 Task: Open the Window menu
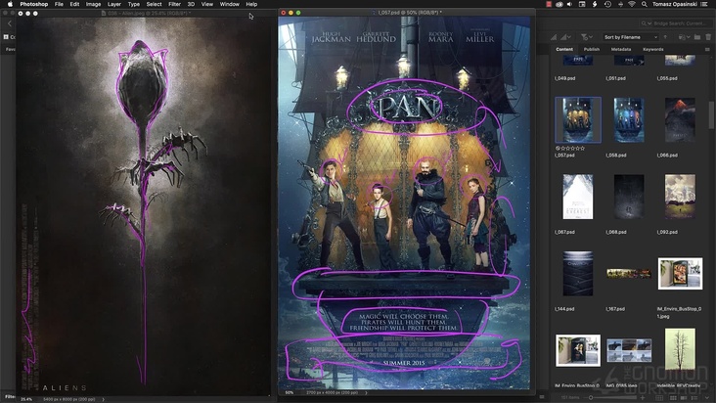click(x=229, y=4)
